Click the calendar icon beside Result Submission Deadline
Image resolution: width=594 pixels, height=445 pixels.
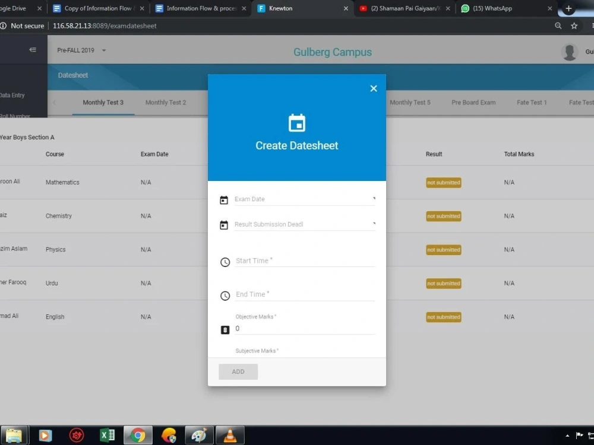tap(224, 225)
